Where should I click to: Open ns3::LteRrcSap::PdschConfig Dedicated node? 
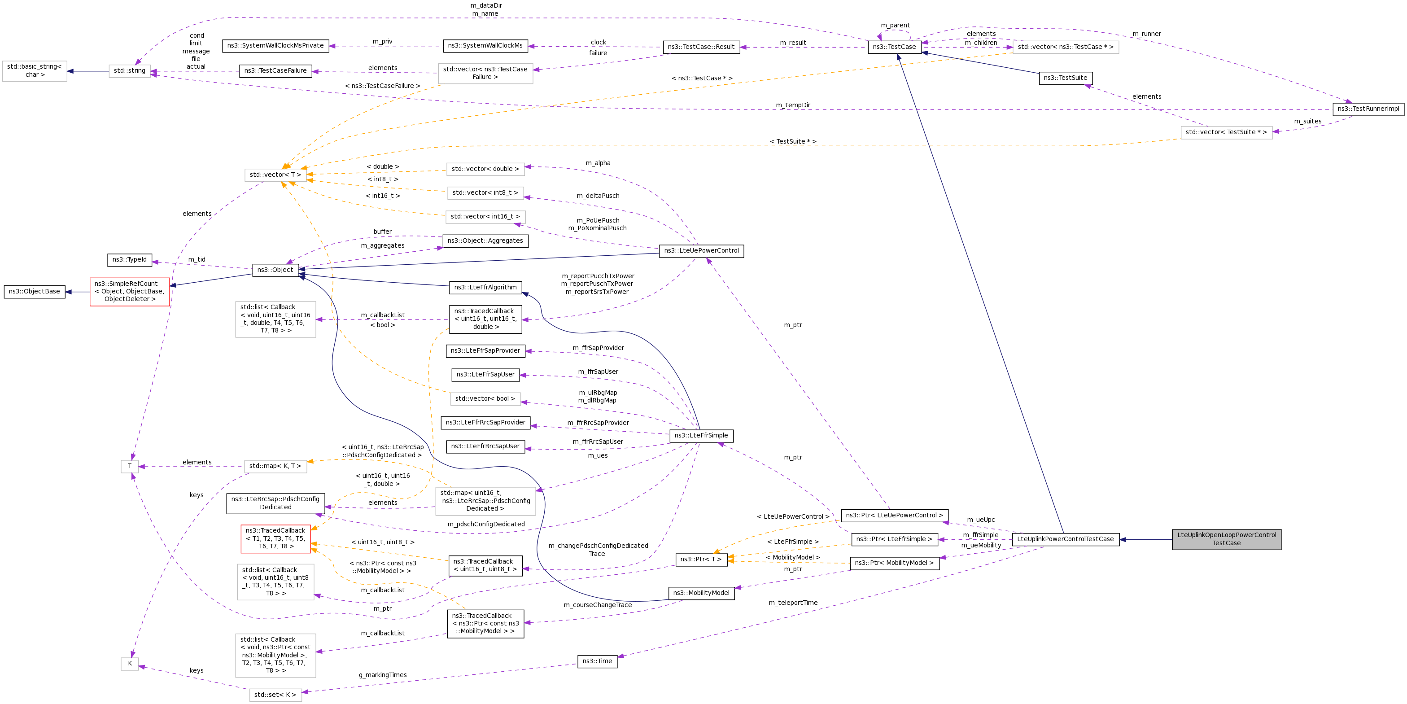275,503
